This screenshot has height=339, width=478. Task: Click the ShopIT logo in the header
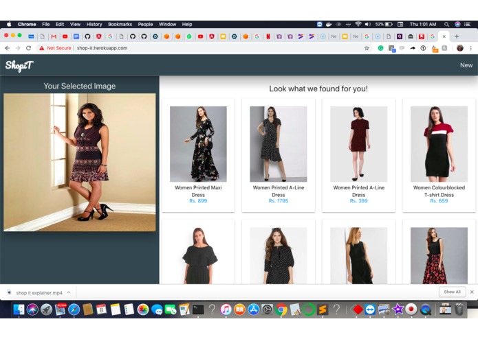[x=19, y=65]
